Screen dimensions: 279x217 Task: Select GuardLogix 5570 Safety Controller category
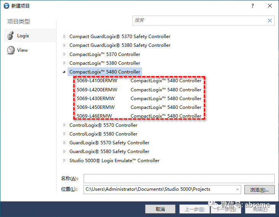[x=109, y=142]
